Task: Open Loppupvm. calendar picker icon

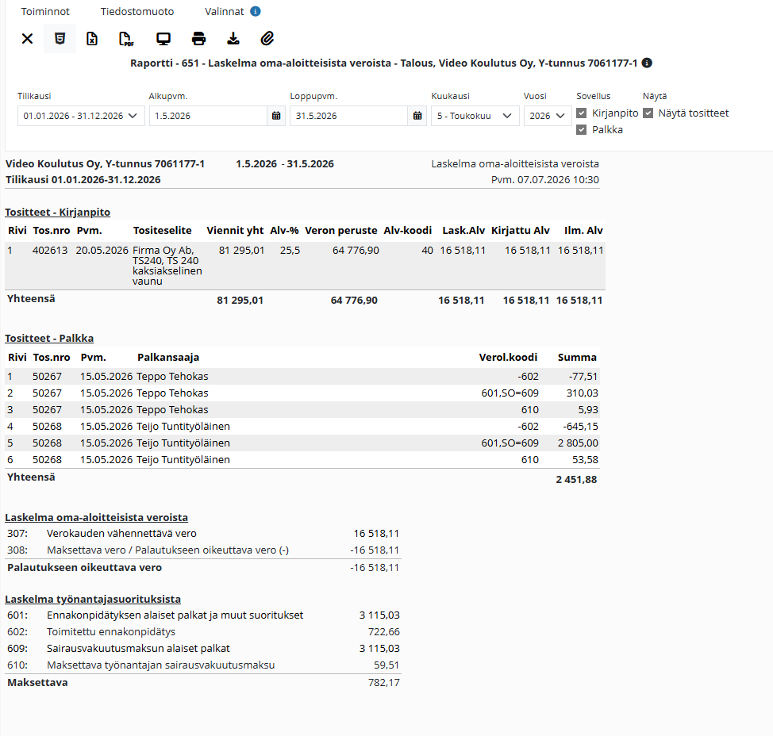Action: point(417,116)
